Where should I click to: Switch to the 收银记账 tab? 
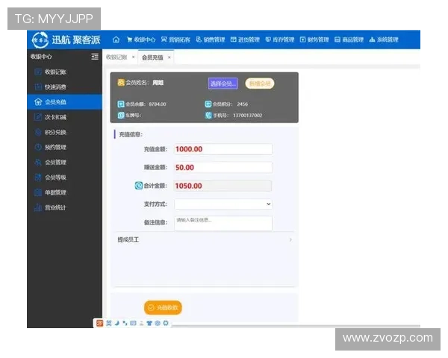pos(116,57)
